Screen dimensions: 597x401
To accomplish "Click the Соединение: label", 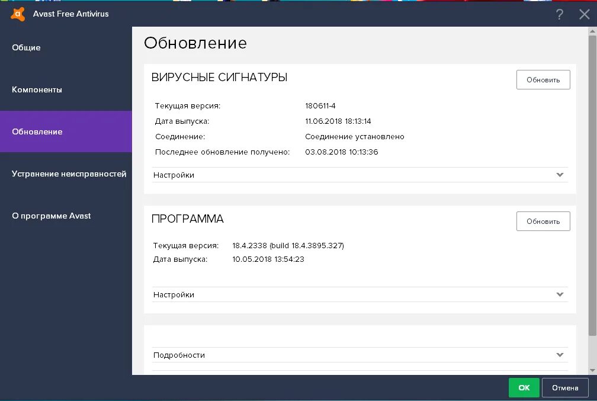I will tap(179, 137).
